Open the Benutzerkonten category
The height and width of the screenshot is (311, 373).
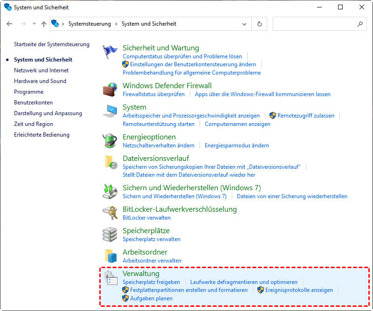point(33,103)
